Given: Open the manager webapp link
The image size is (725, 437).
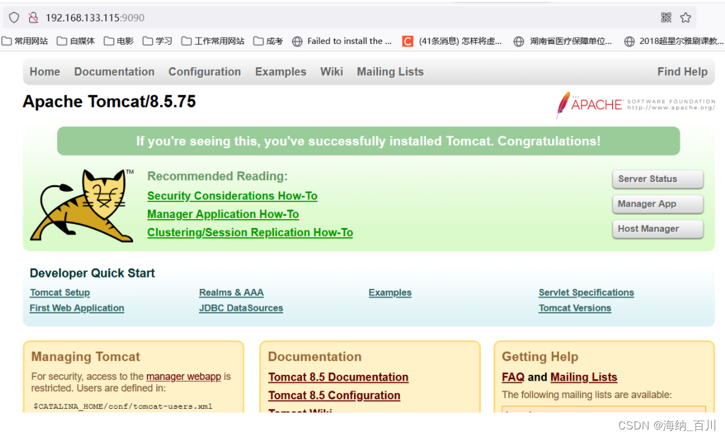Looking at the screenshot, I should tap(183, 377).
